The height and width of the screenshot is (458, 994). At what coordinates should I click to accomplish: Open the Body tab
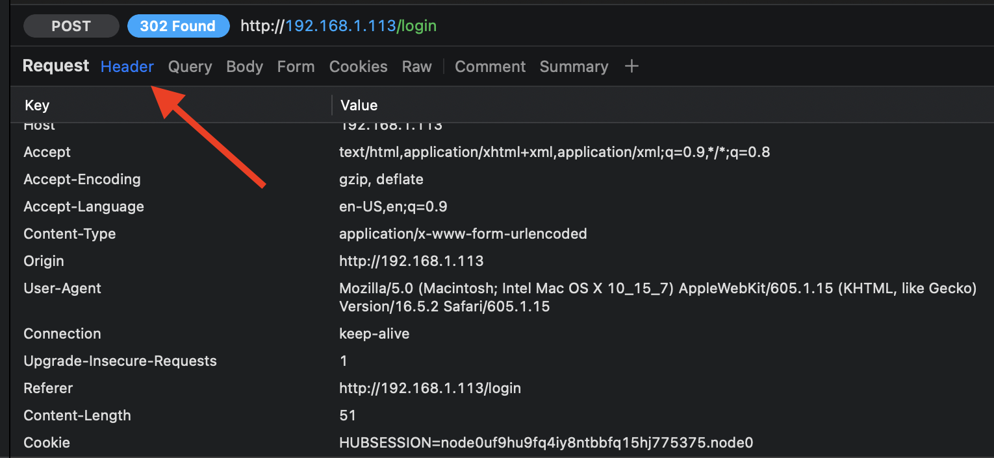pyautogui.click(x=244, y=66)
